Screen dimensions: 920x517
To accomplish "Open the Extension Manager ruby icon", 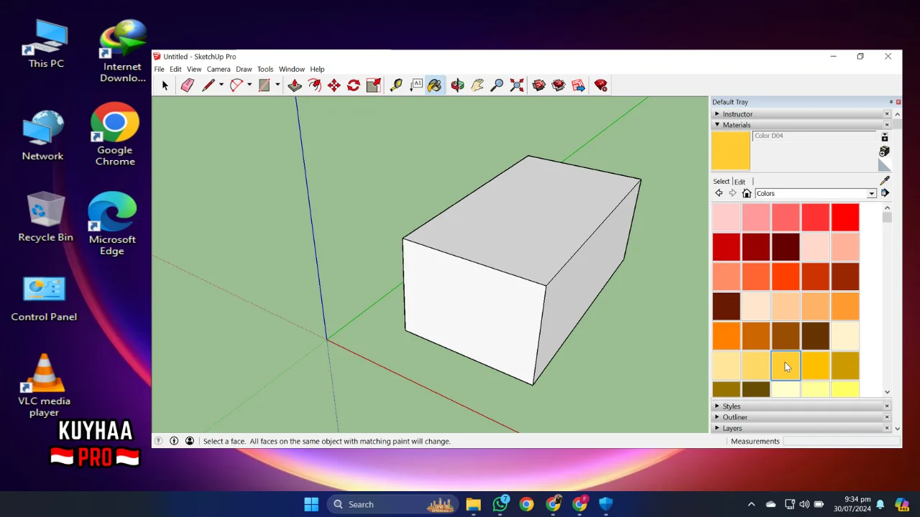I will pos(601,85).
